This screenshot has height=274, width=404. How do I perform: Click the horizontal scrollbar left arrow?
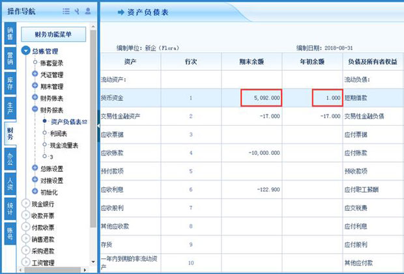click(20, 270)
